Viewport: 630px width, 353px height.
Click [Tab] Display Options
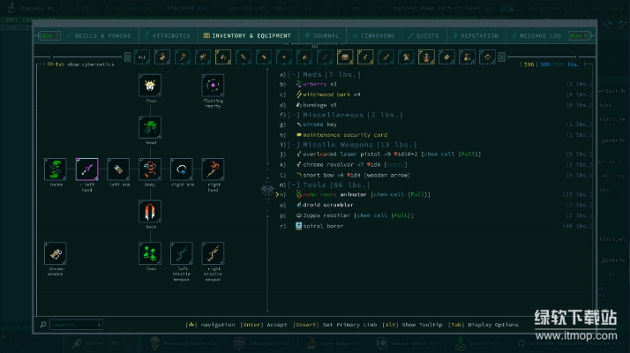tap(484, 325)
